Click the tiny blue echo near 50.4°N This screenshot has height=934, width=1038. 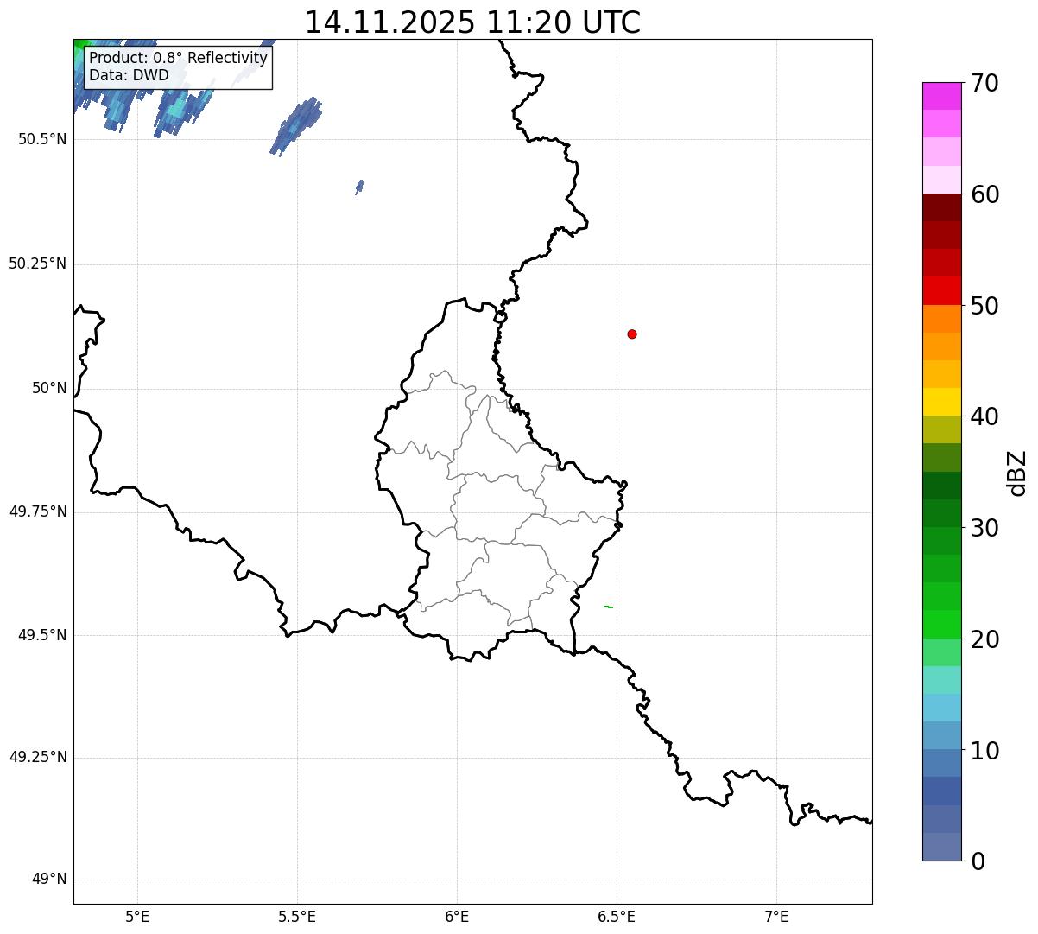(x=359, y=187)
